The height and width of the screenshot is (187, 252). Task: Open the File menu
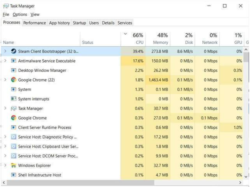(6, 15)
